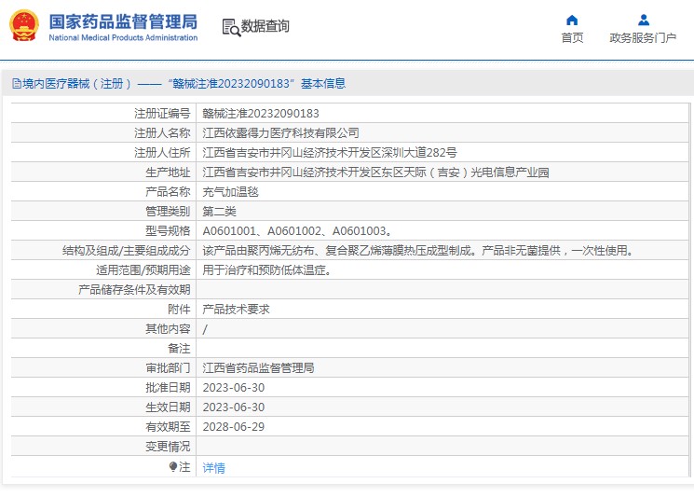Click National Medical Products Administration subtitle

click(x=123, y=37)
